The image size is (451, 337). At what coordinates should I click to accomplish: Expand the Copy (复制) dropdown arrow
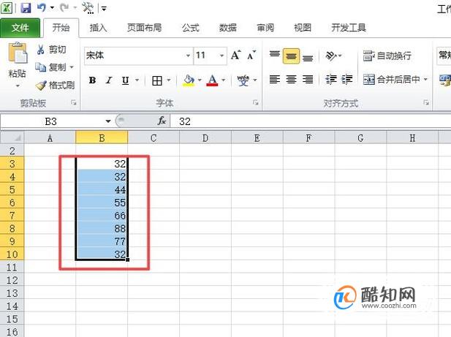(x=72, y=67)
